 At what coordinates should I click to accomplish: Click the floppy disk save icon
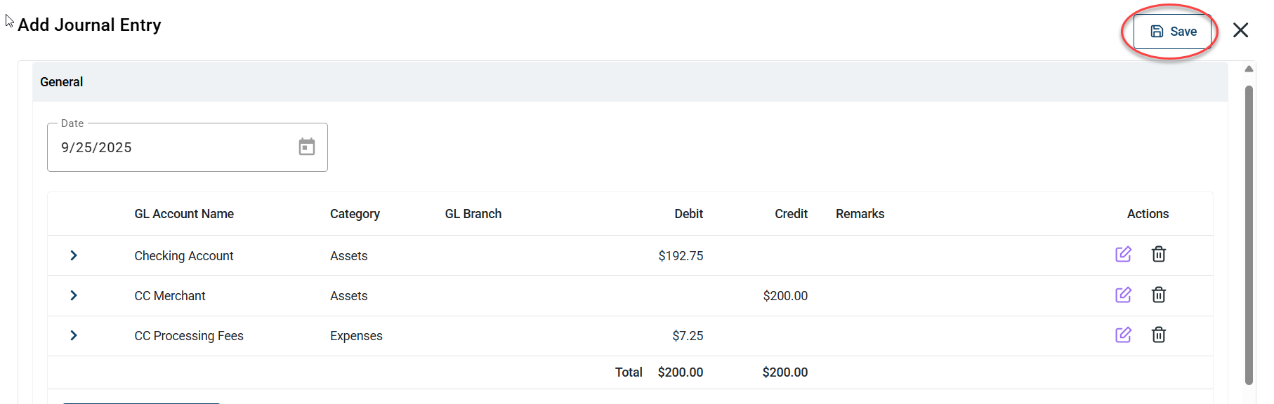(1157, 31)
